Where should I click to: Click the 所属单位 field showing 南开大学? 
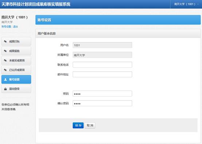tap(102, 55)
